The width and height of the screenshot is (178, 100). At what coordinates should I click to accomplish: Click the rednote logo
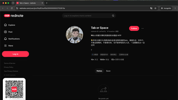click(x=14, y=16)
